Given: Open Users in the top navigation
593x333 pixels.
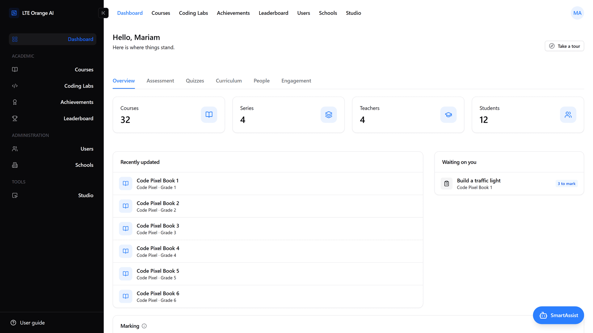Looking at the screenshot, I should click(304, 13).
